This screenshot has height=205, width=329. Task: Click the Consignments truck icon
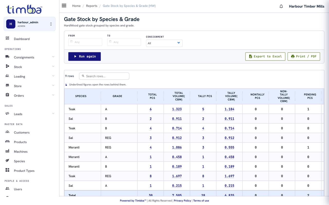click(7, 57)
